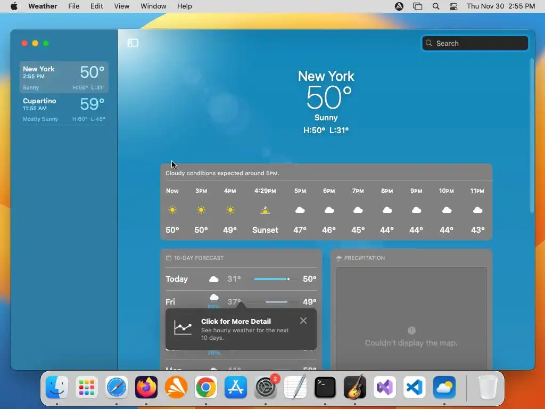
Task: Open TextEdit from the Dock
Action: (295, 387)
